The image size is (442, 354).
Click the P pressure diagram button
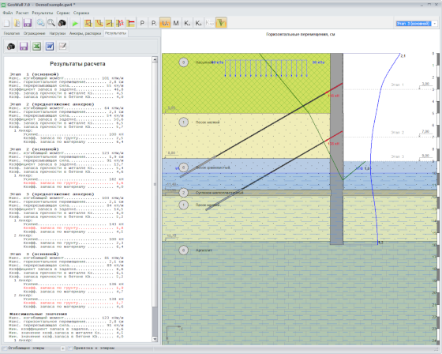coord(142,23)
